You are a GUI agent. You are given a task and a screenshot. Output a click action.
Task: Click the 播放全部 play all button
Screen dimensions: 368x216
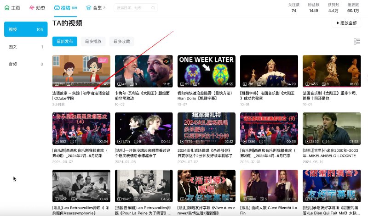[x=346, y=23]
